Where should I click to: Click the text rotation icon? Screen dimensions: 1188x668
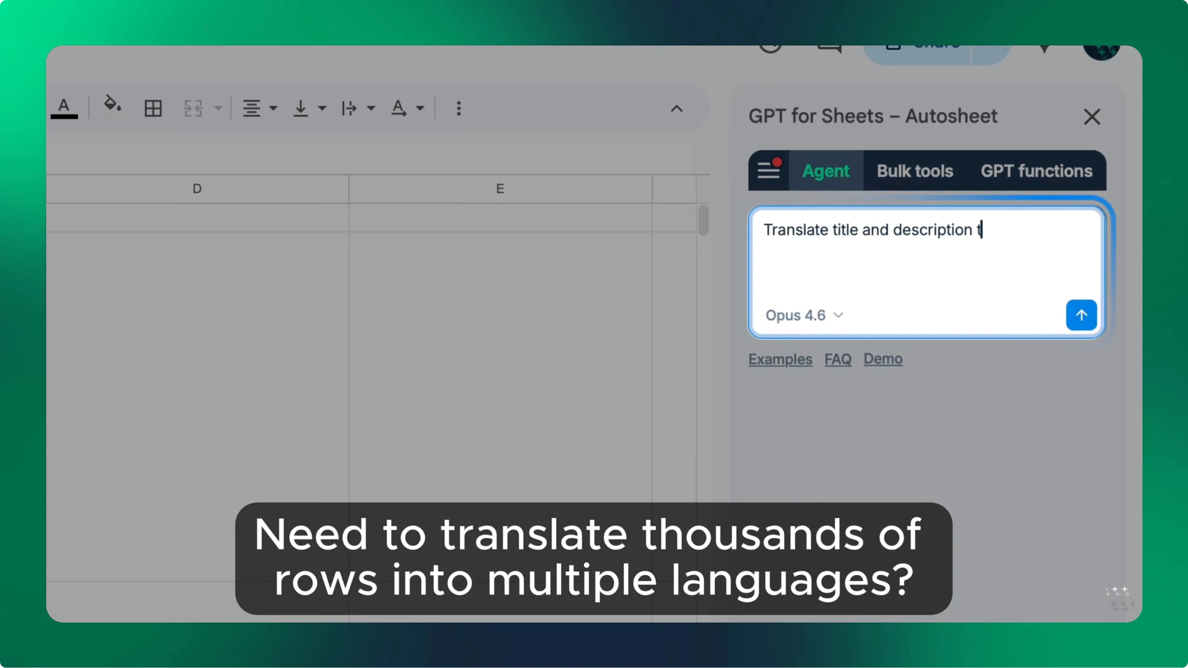point(399,109)
